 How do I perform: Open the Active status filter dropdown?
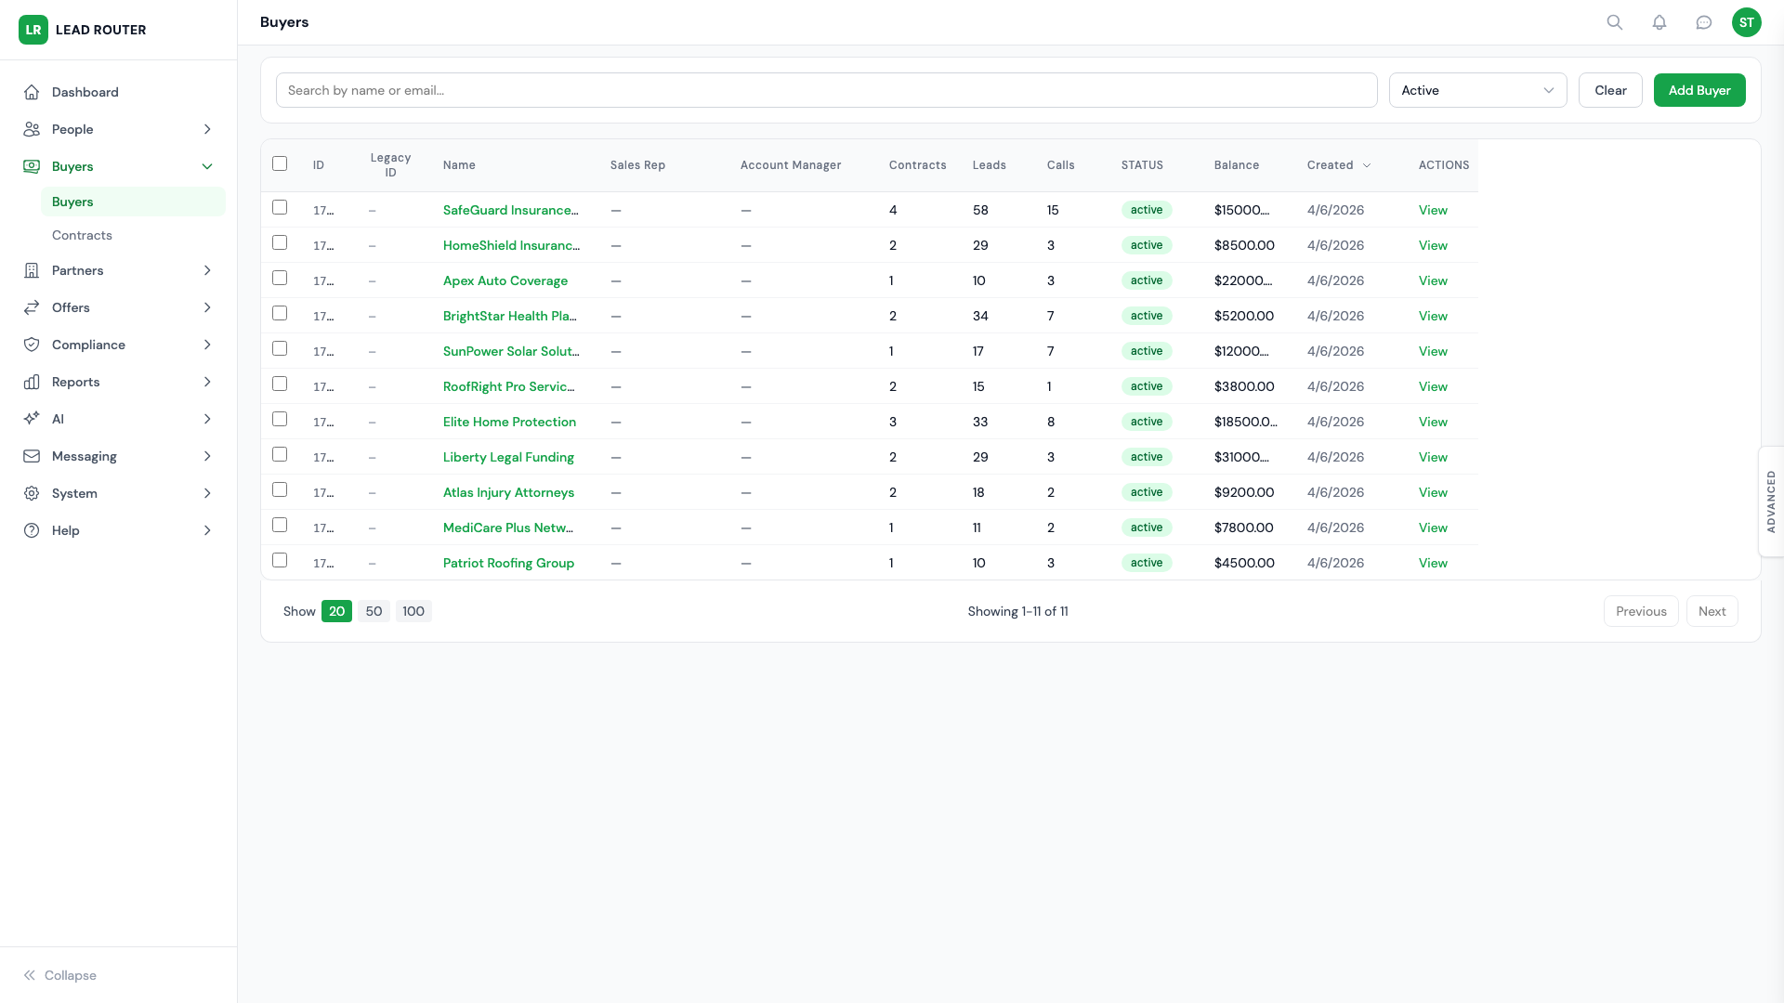click(x=1477, y=90)
